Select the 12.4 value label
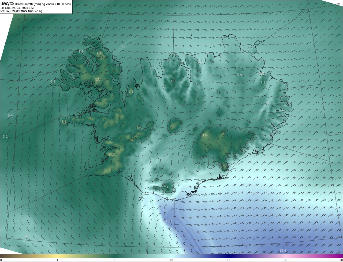Screen dimensions: 343x262 (x=283, y=251)
